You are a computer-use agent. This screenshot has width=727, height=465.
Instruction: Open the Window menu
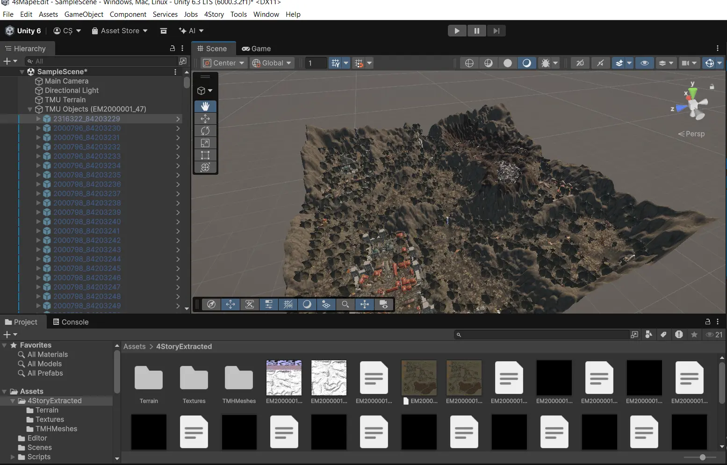pos(266,14)
